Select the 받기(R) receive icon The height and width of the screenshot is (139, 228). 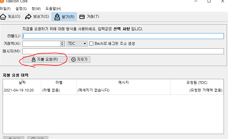(x=57, y=17)
